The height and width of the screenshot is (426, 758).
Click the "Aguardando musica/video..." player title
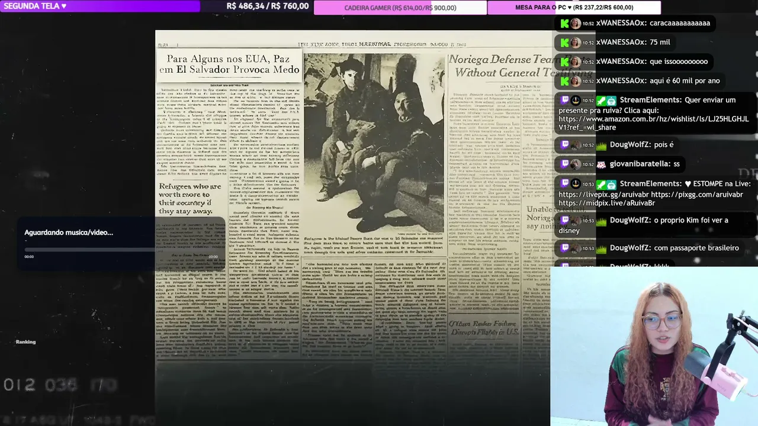(69, 233)
